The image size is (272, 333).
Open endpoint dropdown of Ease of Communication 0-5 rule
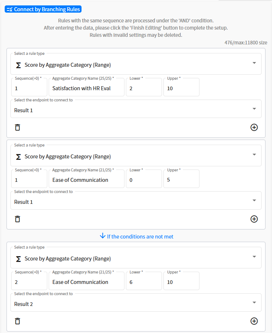[x=136, y=201]
